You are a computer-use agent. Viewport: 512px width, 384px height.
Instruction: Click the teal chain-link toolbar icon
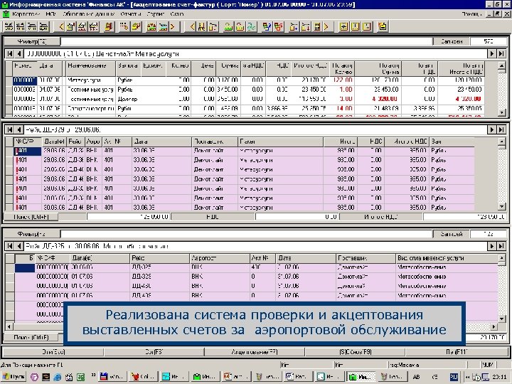(x=252, y=26)
